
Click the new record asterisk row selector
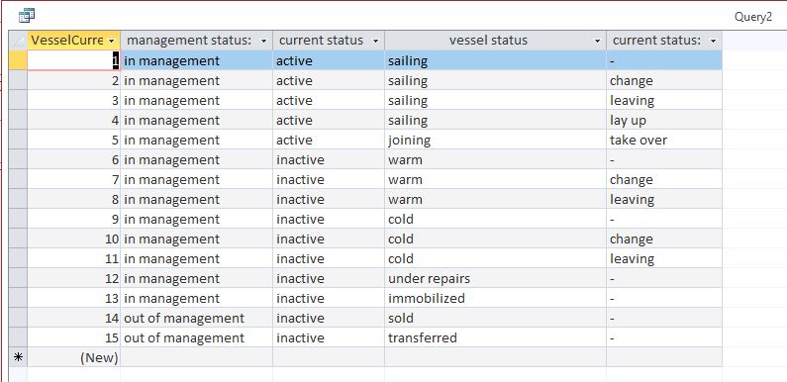[18, 357]
